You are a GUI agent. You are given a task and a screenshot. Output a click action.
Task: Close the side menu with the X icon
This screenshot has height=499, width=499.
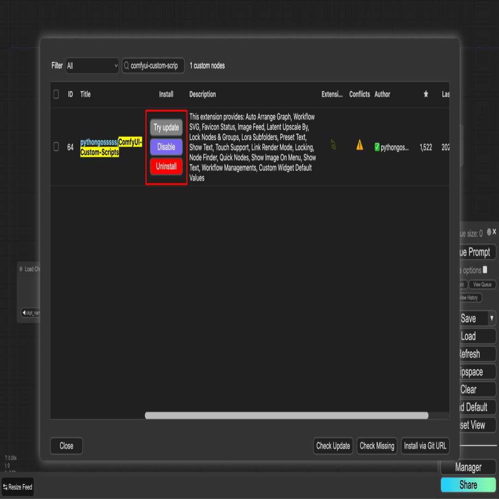pos(494,231)
